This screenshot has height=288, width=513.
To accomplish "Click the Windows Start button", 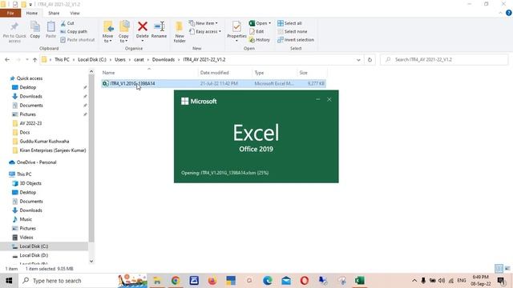I will (x=9, y=281).
